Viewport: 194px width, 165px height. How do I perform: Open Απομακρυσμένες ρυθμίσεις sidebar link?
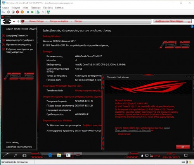[x=20, y=40]
